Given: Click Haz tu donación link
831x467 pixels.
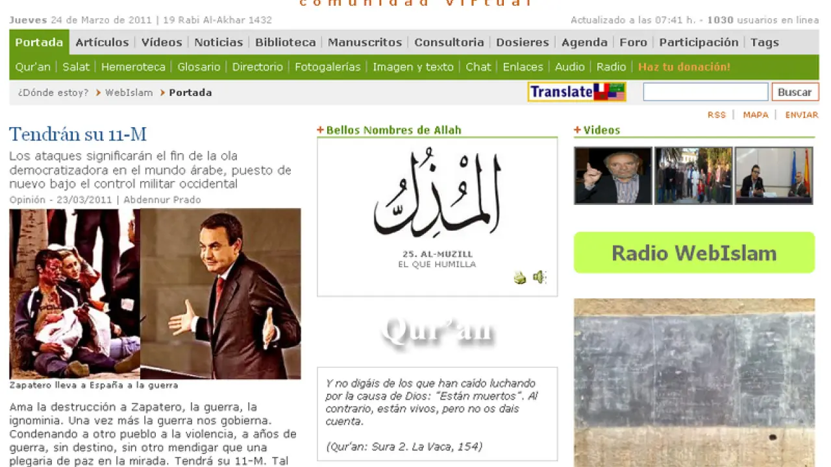Looking at the screenshot, I should tap(684, 67).
